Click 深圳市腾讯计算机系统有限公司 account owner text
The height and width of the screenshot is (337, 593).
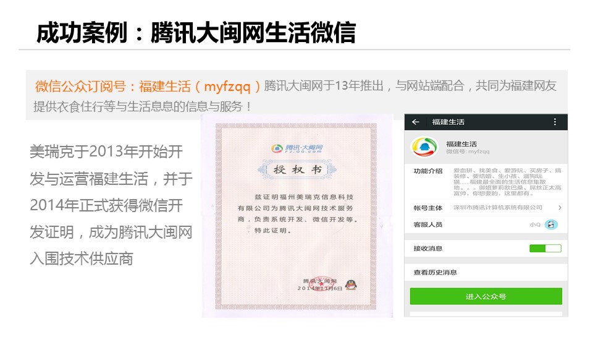pos(498,208)
